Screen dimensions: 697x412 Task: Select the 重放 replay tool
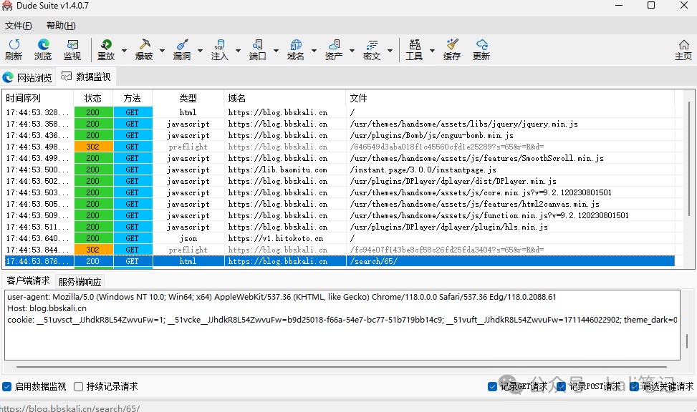coord(106,49)
